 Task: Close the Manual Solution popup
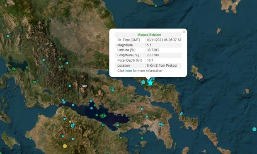184,32
